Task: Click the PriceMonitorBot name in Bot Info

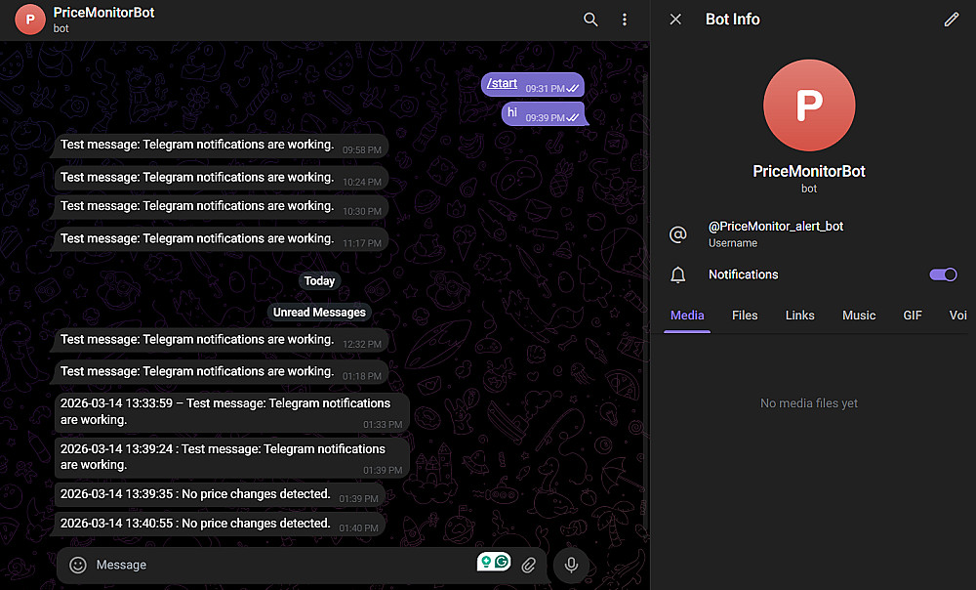Action: [x=808, y=171]
